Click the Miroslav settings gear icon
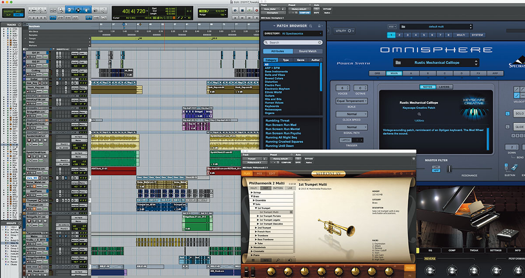The width and height of the screenshot is (525, 278). coord(401,174)
